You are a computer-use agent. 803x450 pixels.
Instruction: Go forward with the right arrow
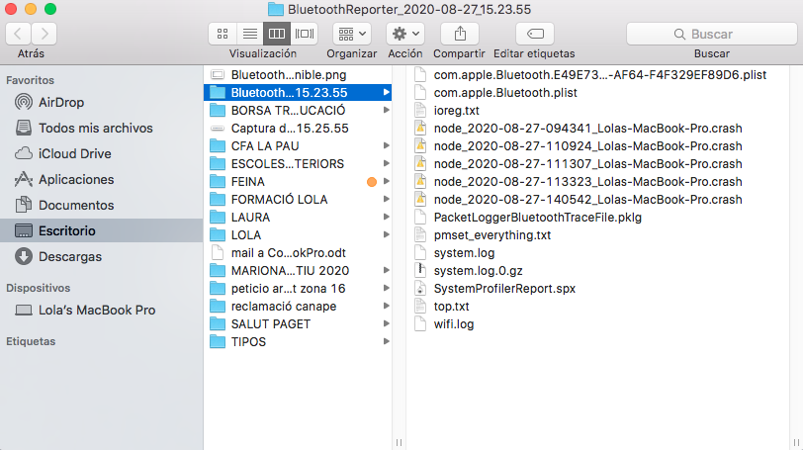45,34
